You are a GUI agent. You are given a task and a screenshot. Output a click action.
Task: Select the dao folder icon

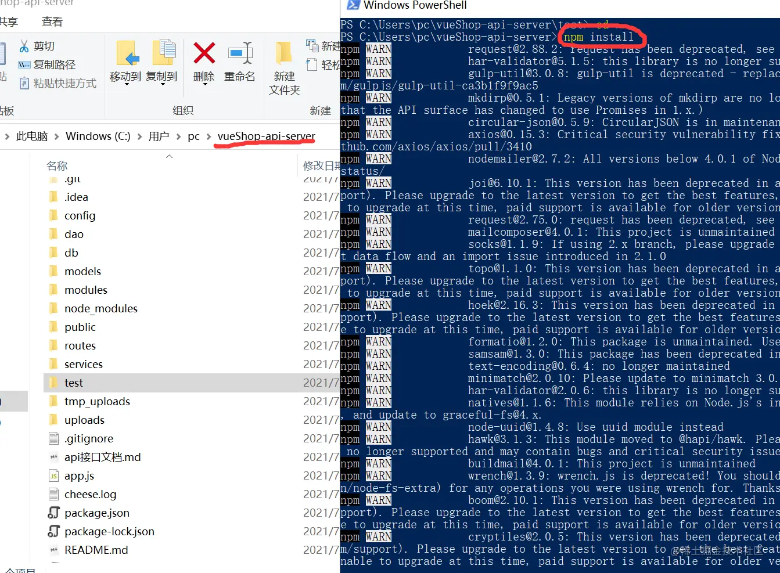[x=53, y=234]
